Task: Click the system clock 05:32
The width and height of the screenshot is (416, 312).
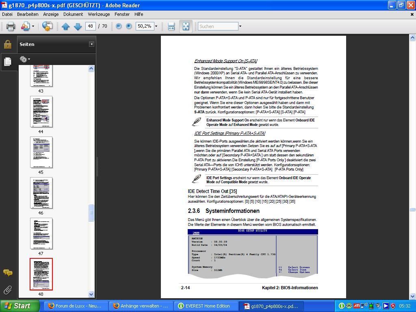Action: (405, 306)
